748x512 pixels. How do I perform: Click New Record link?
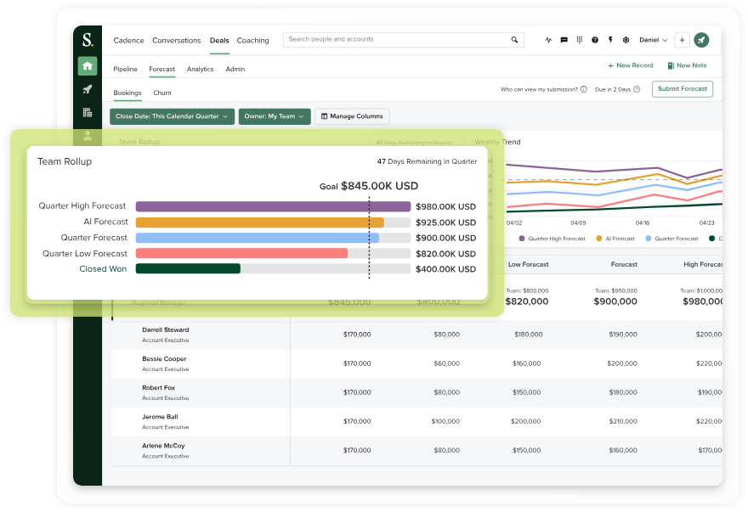630,65
